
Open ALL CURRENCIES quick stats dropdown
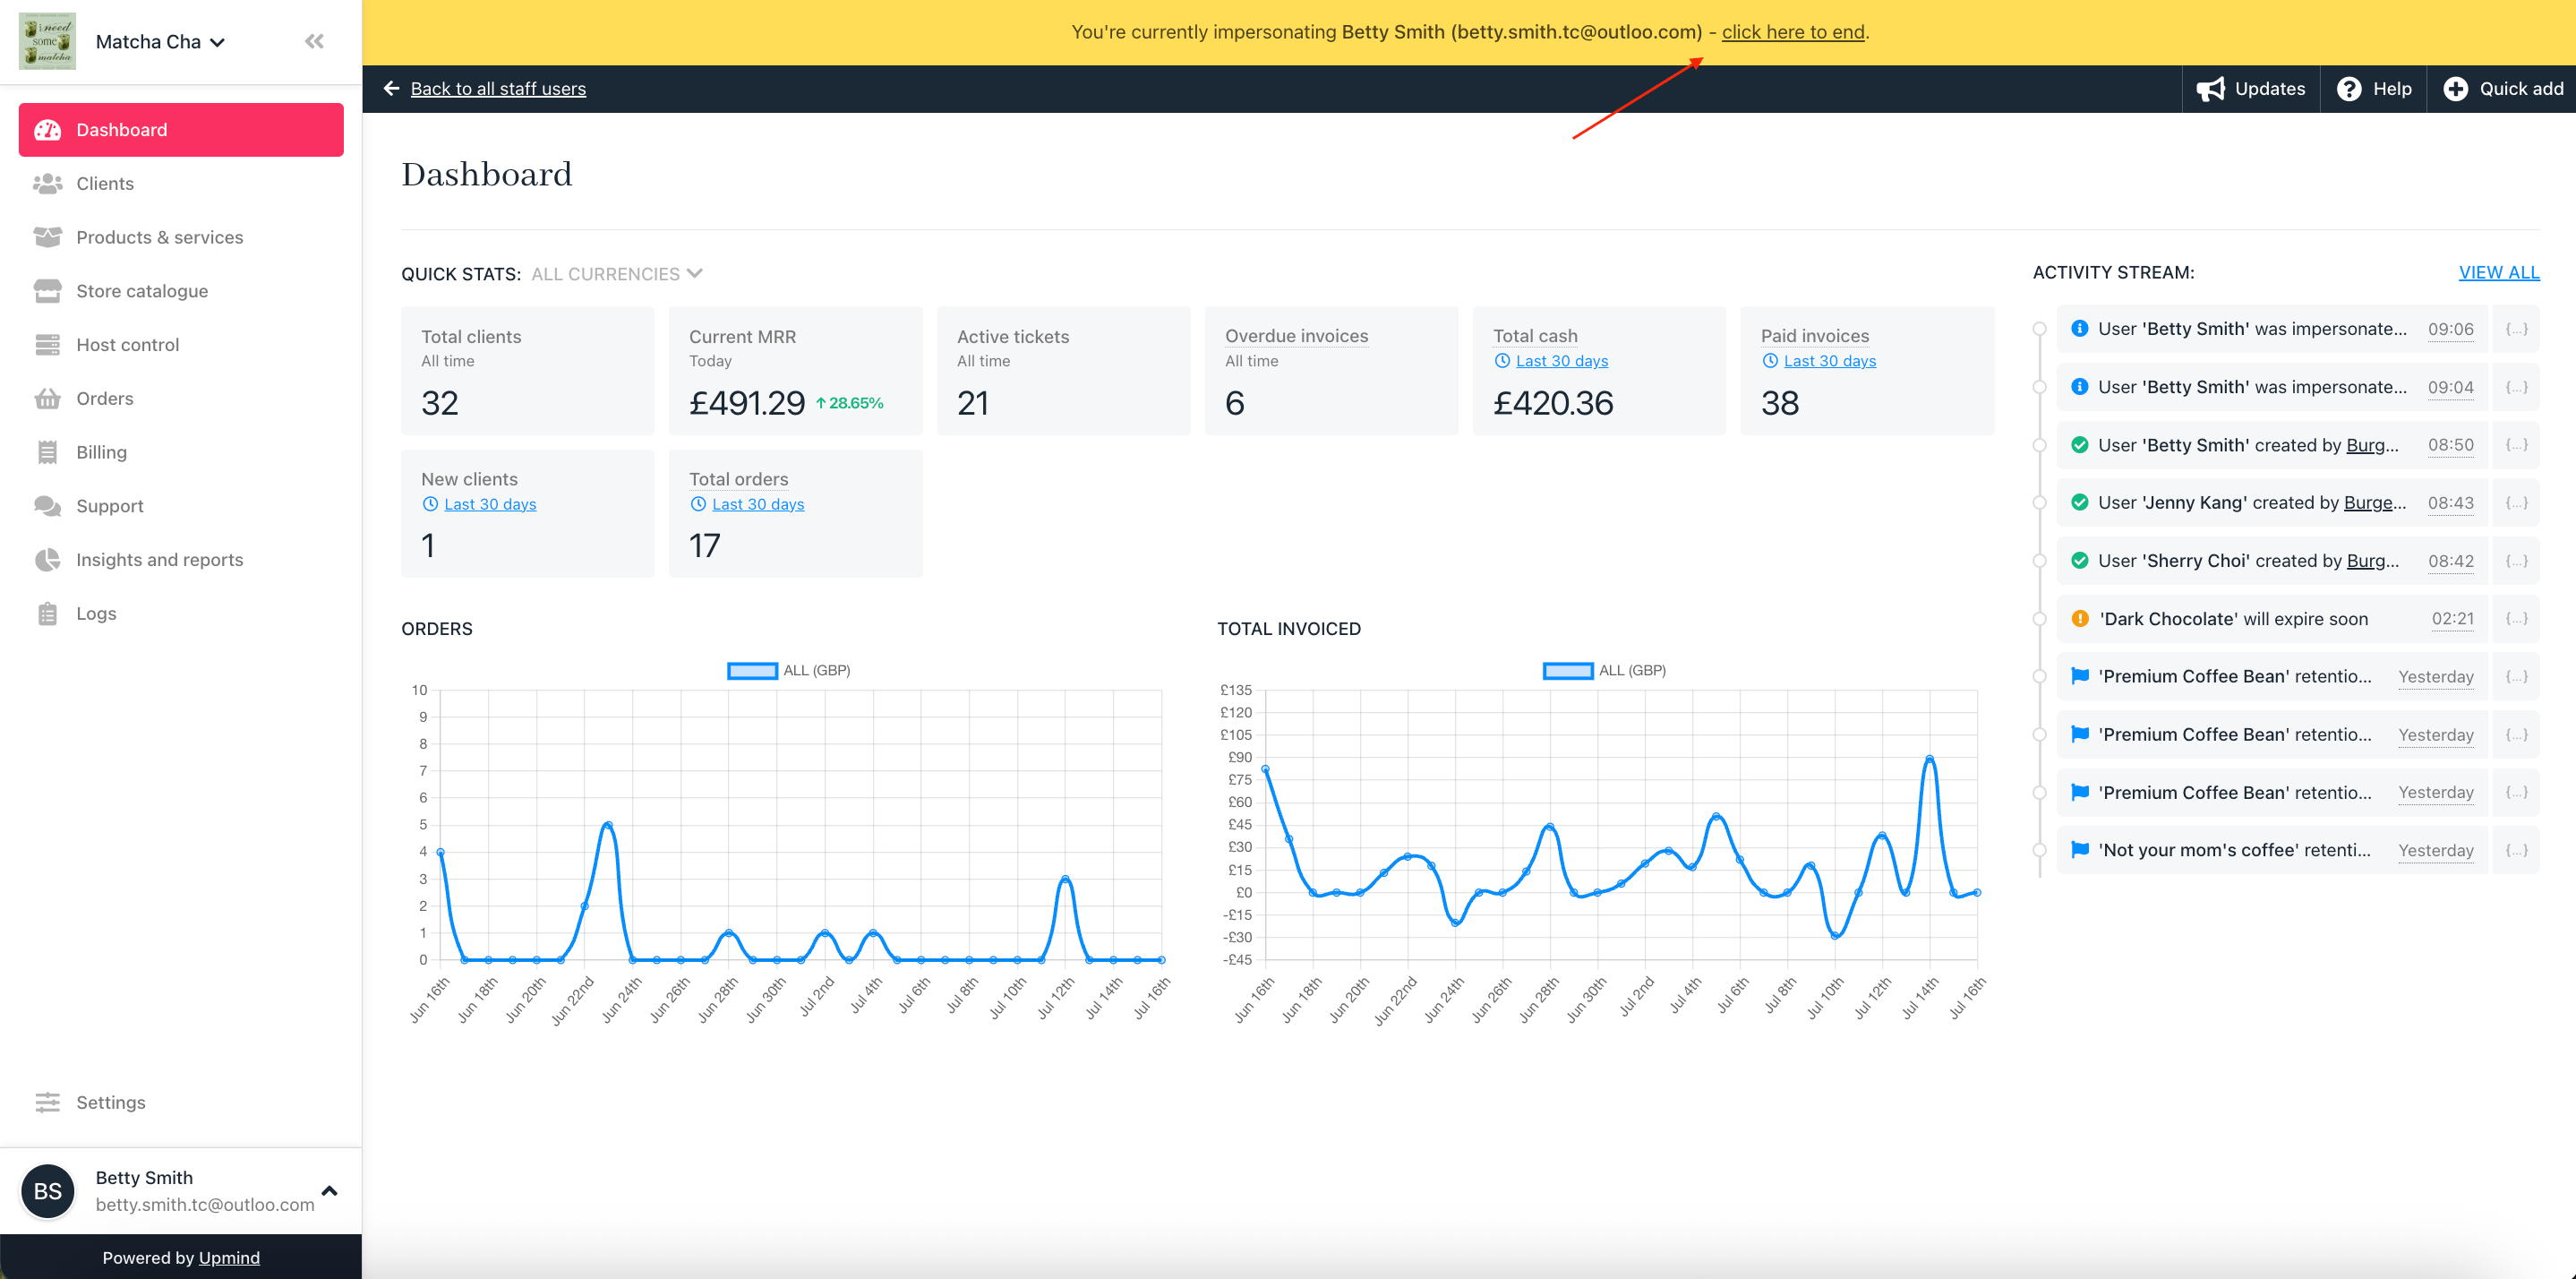(x=617, y=274)
